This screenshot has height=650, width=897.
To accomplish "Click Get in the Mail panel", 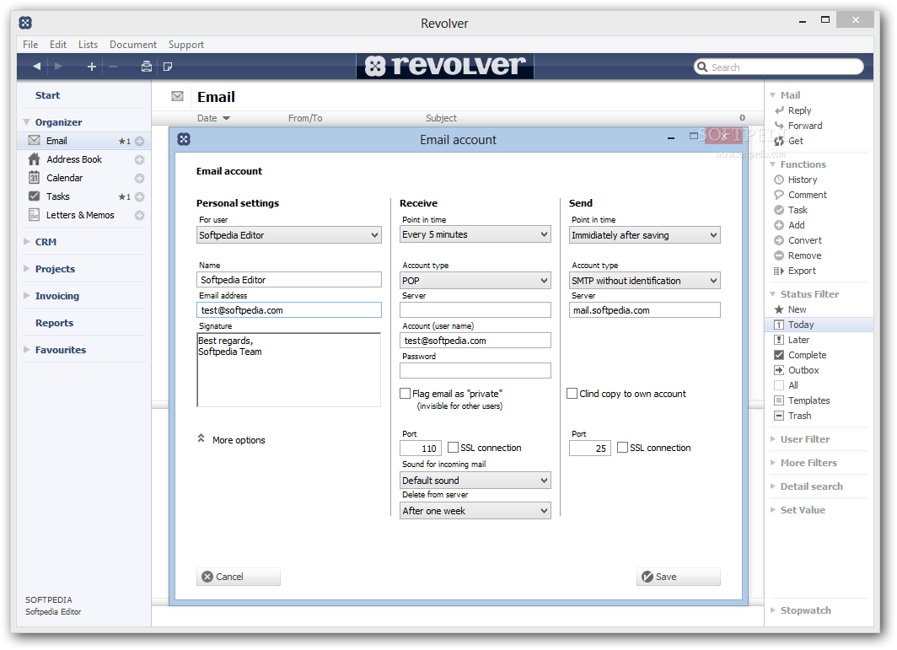I will (x=795, y=141).
